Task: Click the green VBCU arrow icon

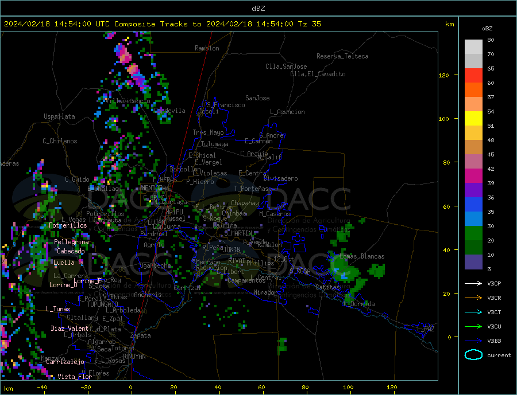Action: (x=473, y=327)
